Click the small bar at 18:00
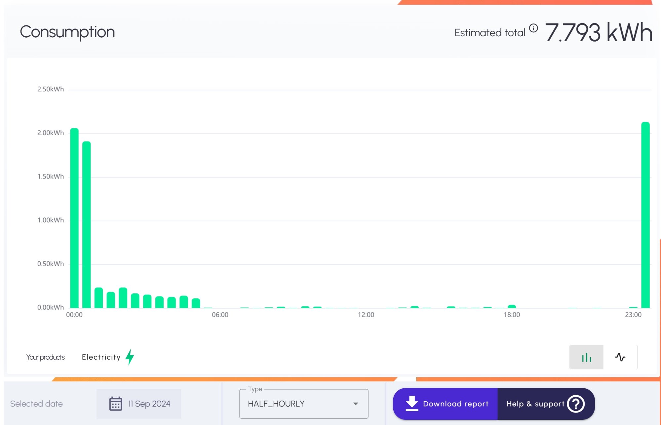The image size is (661, 425). (x=512, y=307)
